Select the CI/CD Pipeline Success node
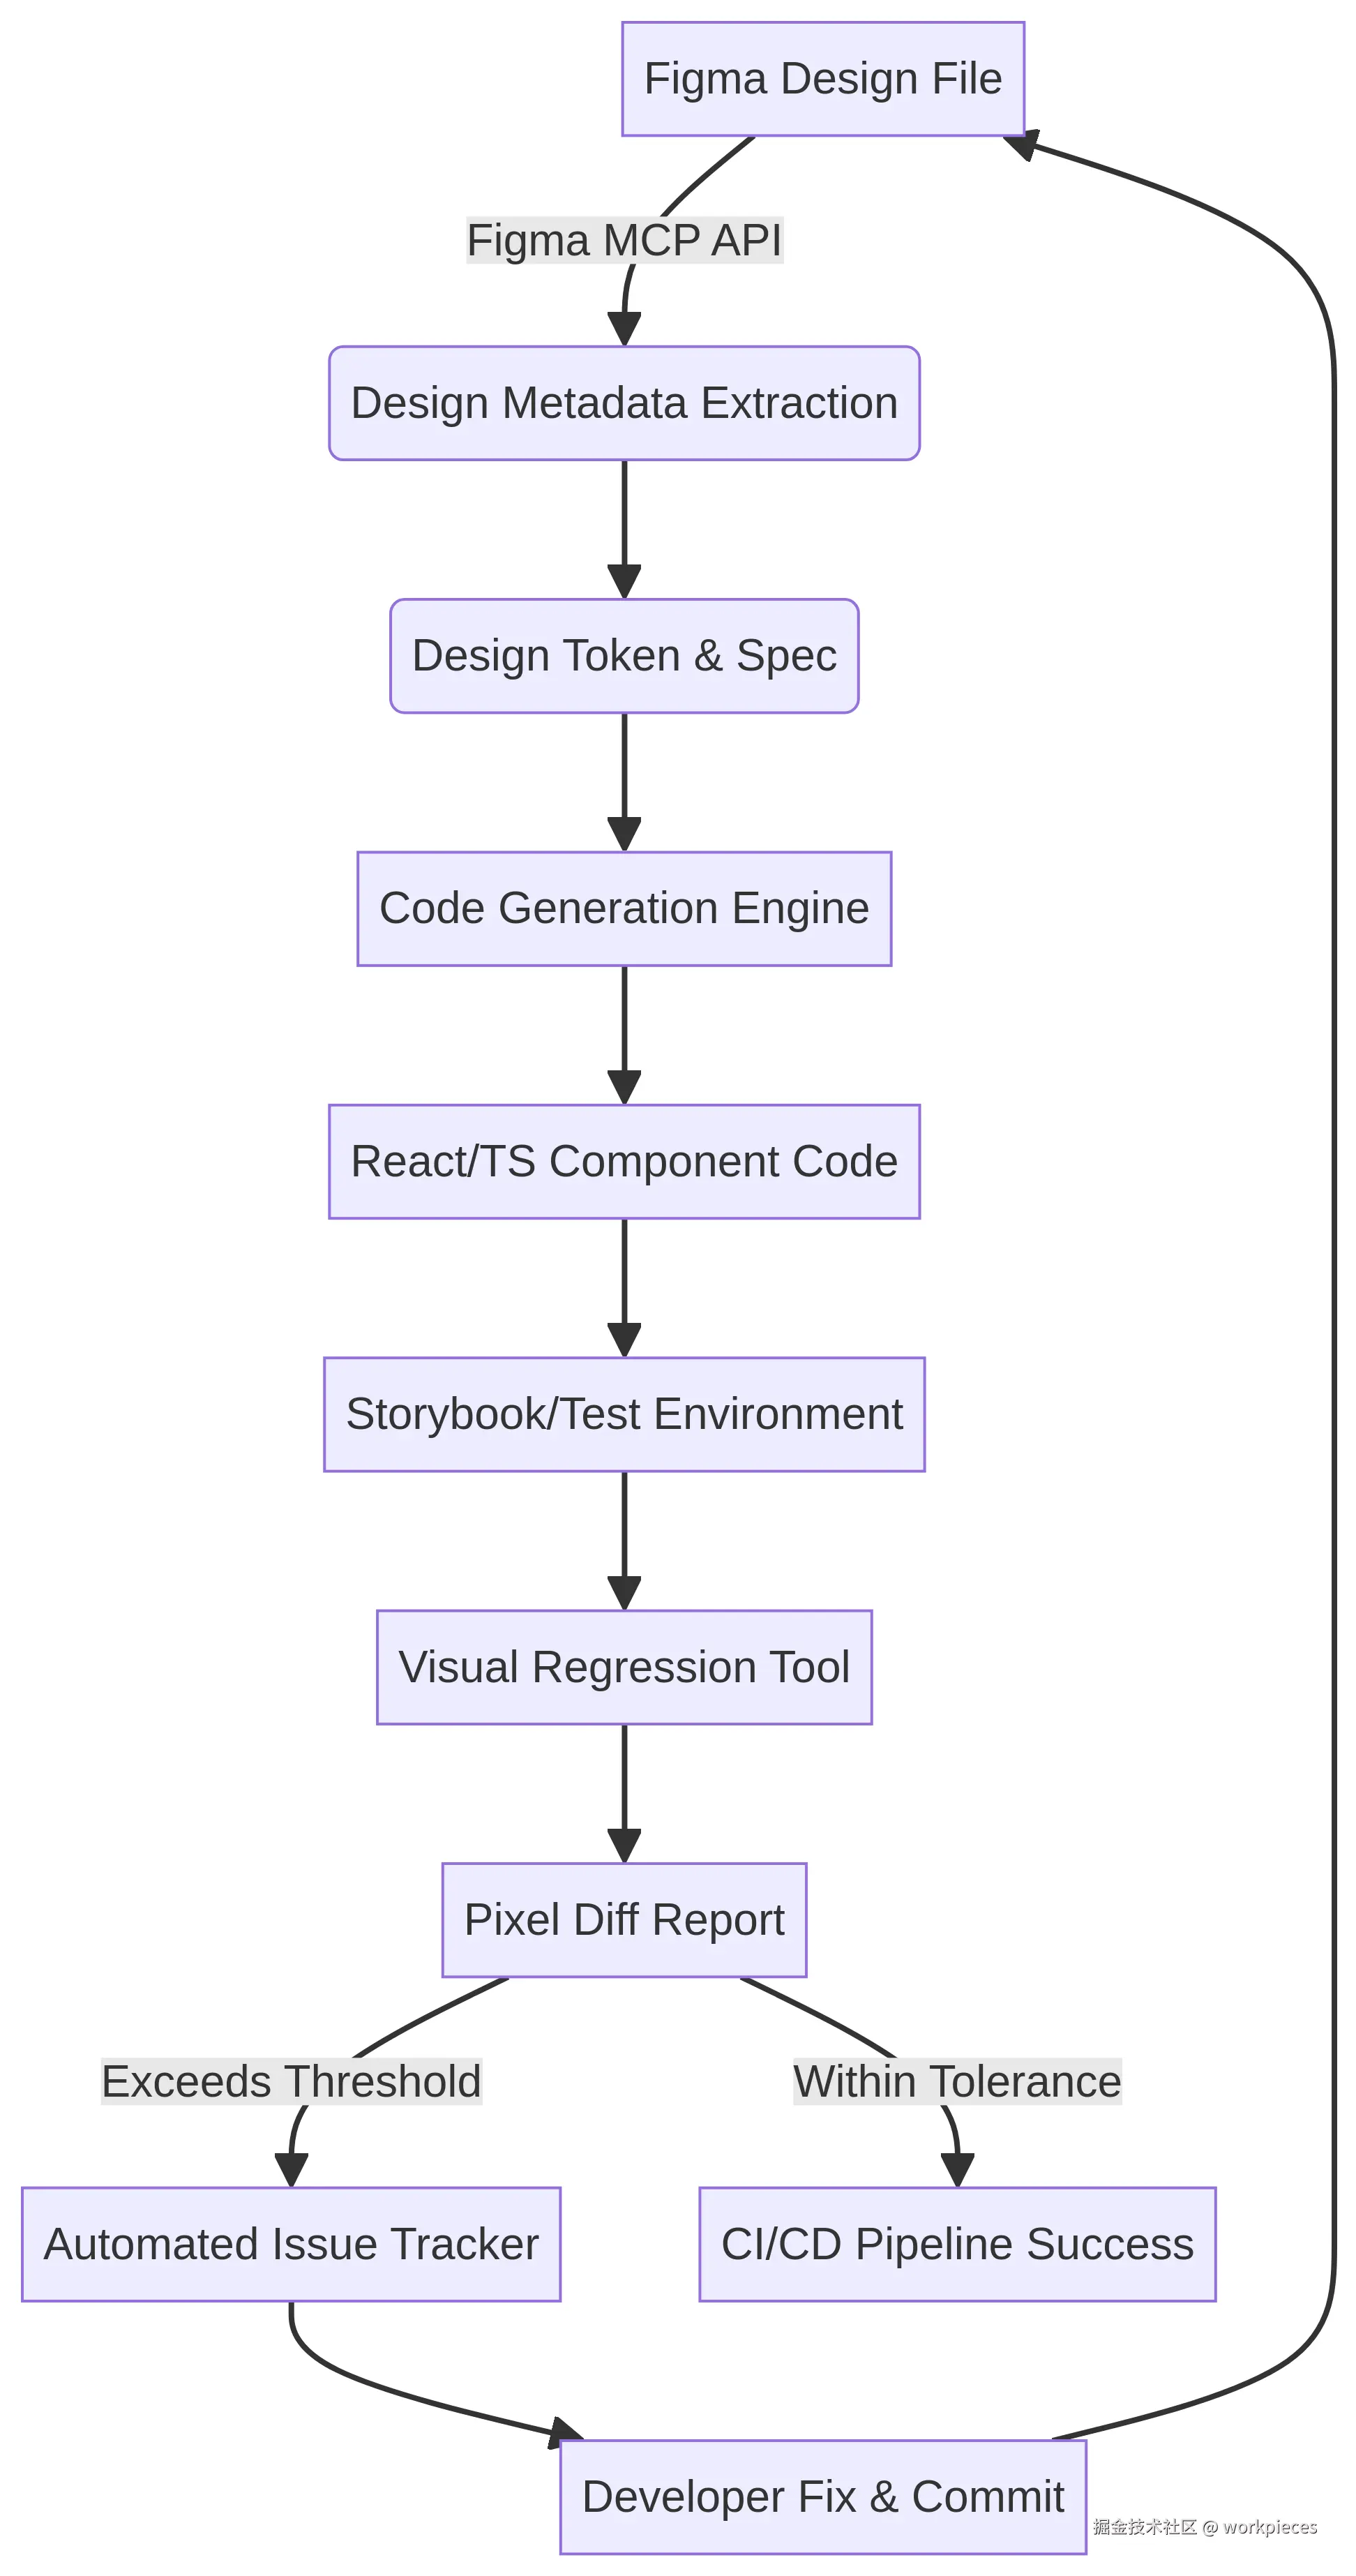 tap(956, 2245)
